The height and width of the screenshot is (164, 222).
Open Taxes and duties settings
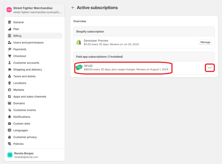click(x=34, y=76)
